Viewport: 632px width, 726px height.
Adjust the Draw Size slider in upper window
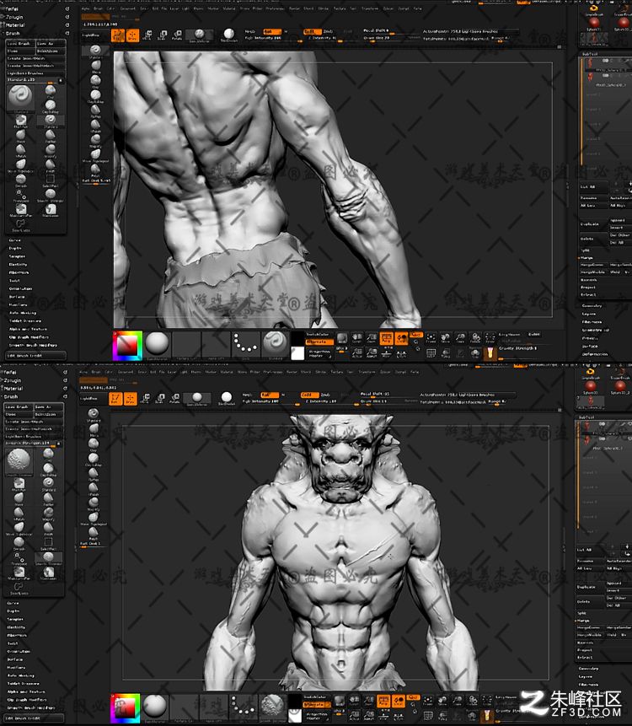pos(391,38)
